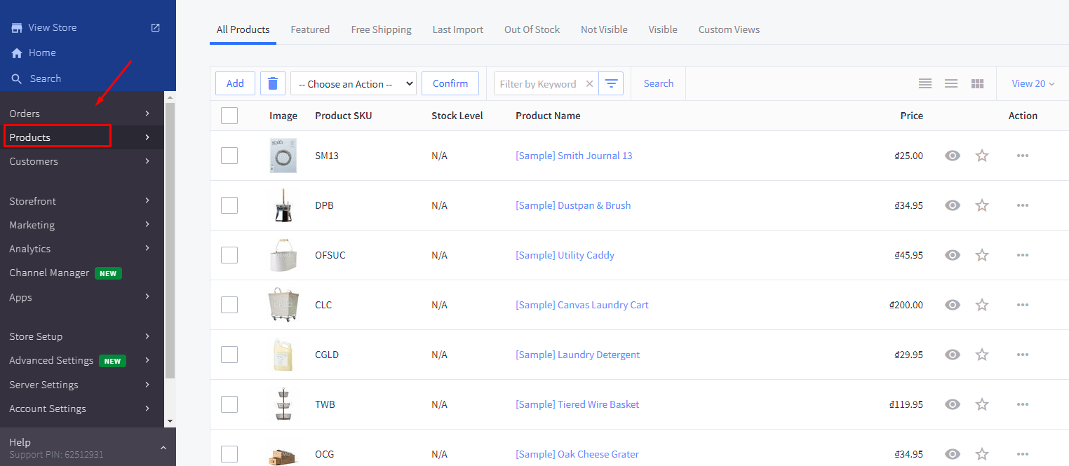Tick the checkbox for Laundry Detergent row
Viewport: 1069px width, 466px height.
pyautogui.click(x=229, y=355)
